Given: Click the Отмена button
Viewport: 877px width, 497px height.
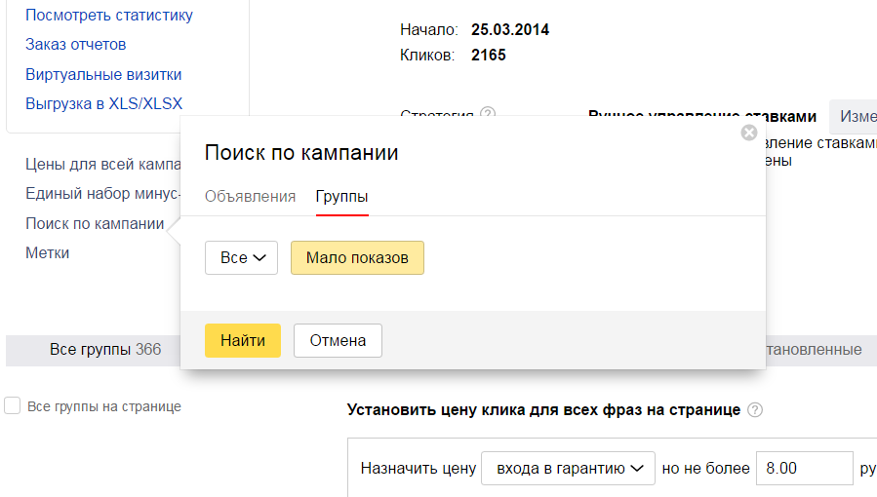Looking at the screenshot, I should tap(338, 341).
